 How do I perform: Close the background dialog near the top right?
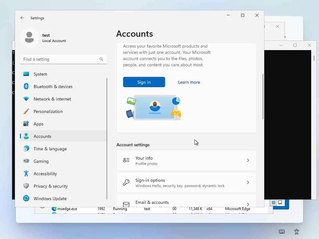pos(278,26)
